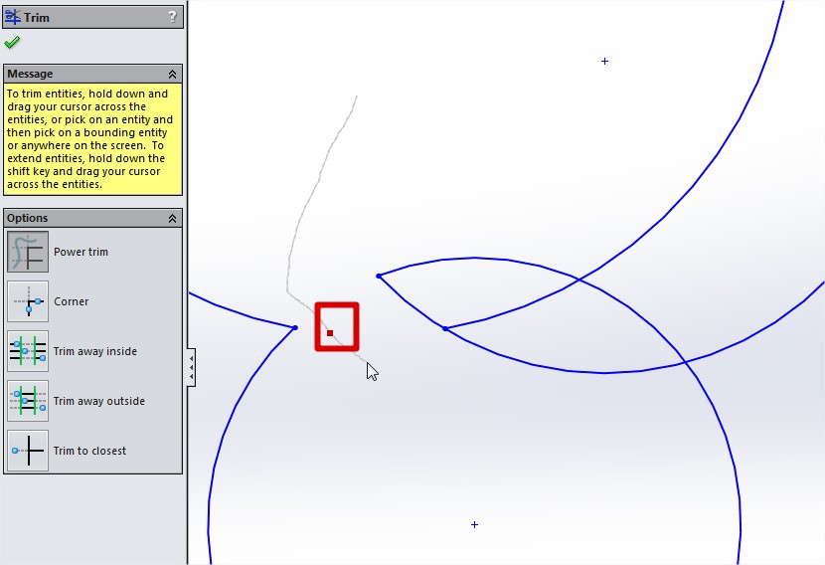This screenshot has height=565, width=825.
Task: Click the green checkmark to accept trim
Action: click(x=12, y=43)
